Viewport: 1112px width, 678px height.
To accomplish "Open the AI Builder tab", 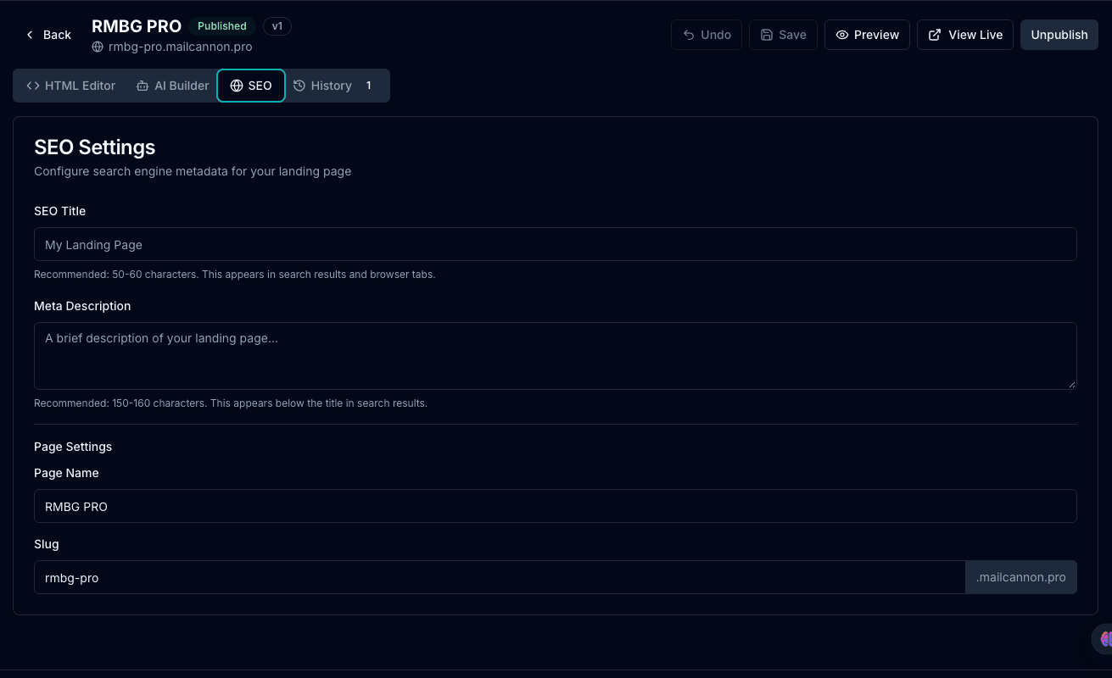I will (x=172, y=86).
